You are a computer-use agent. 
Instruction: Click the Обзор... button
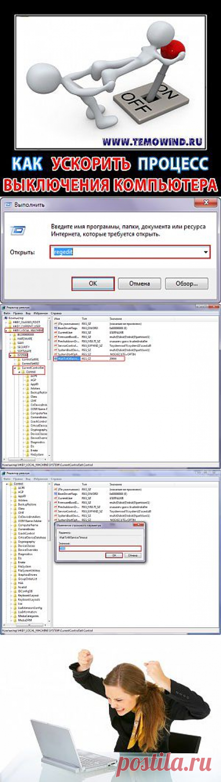[186, 283]
